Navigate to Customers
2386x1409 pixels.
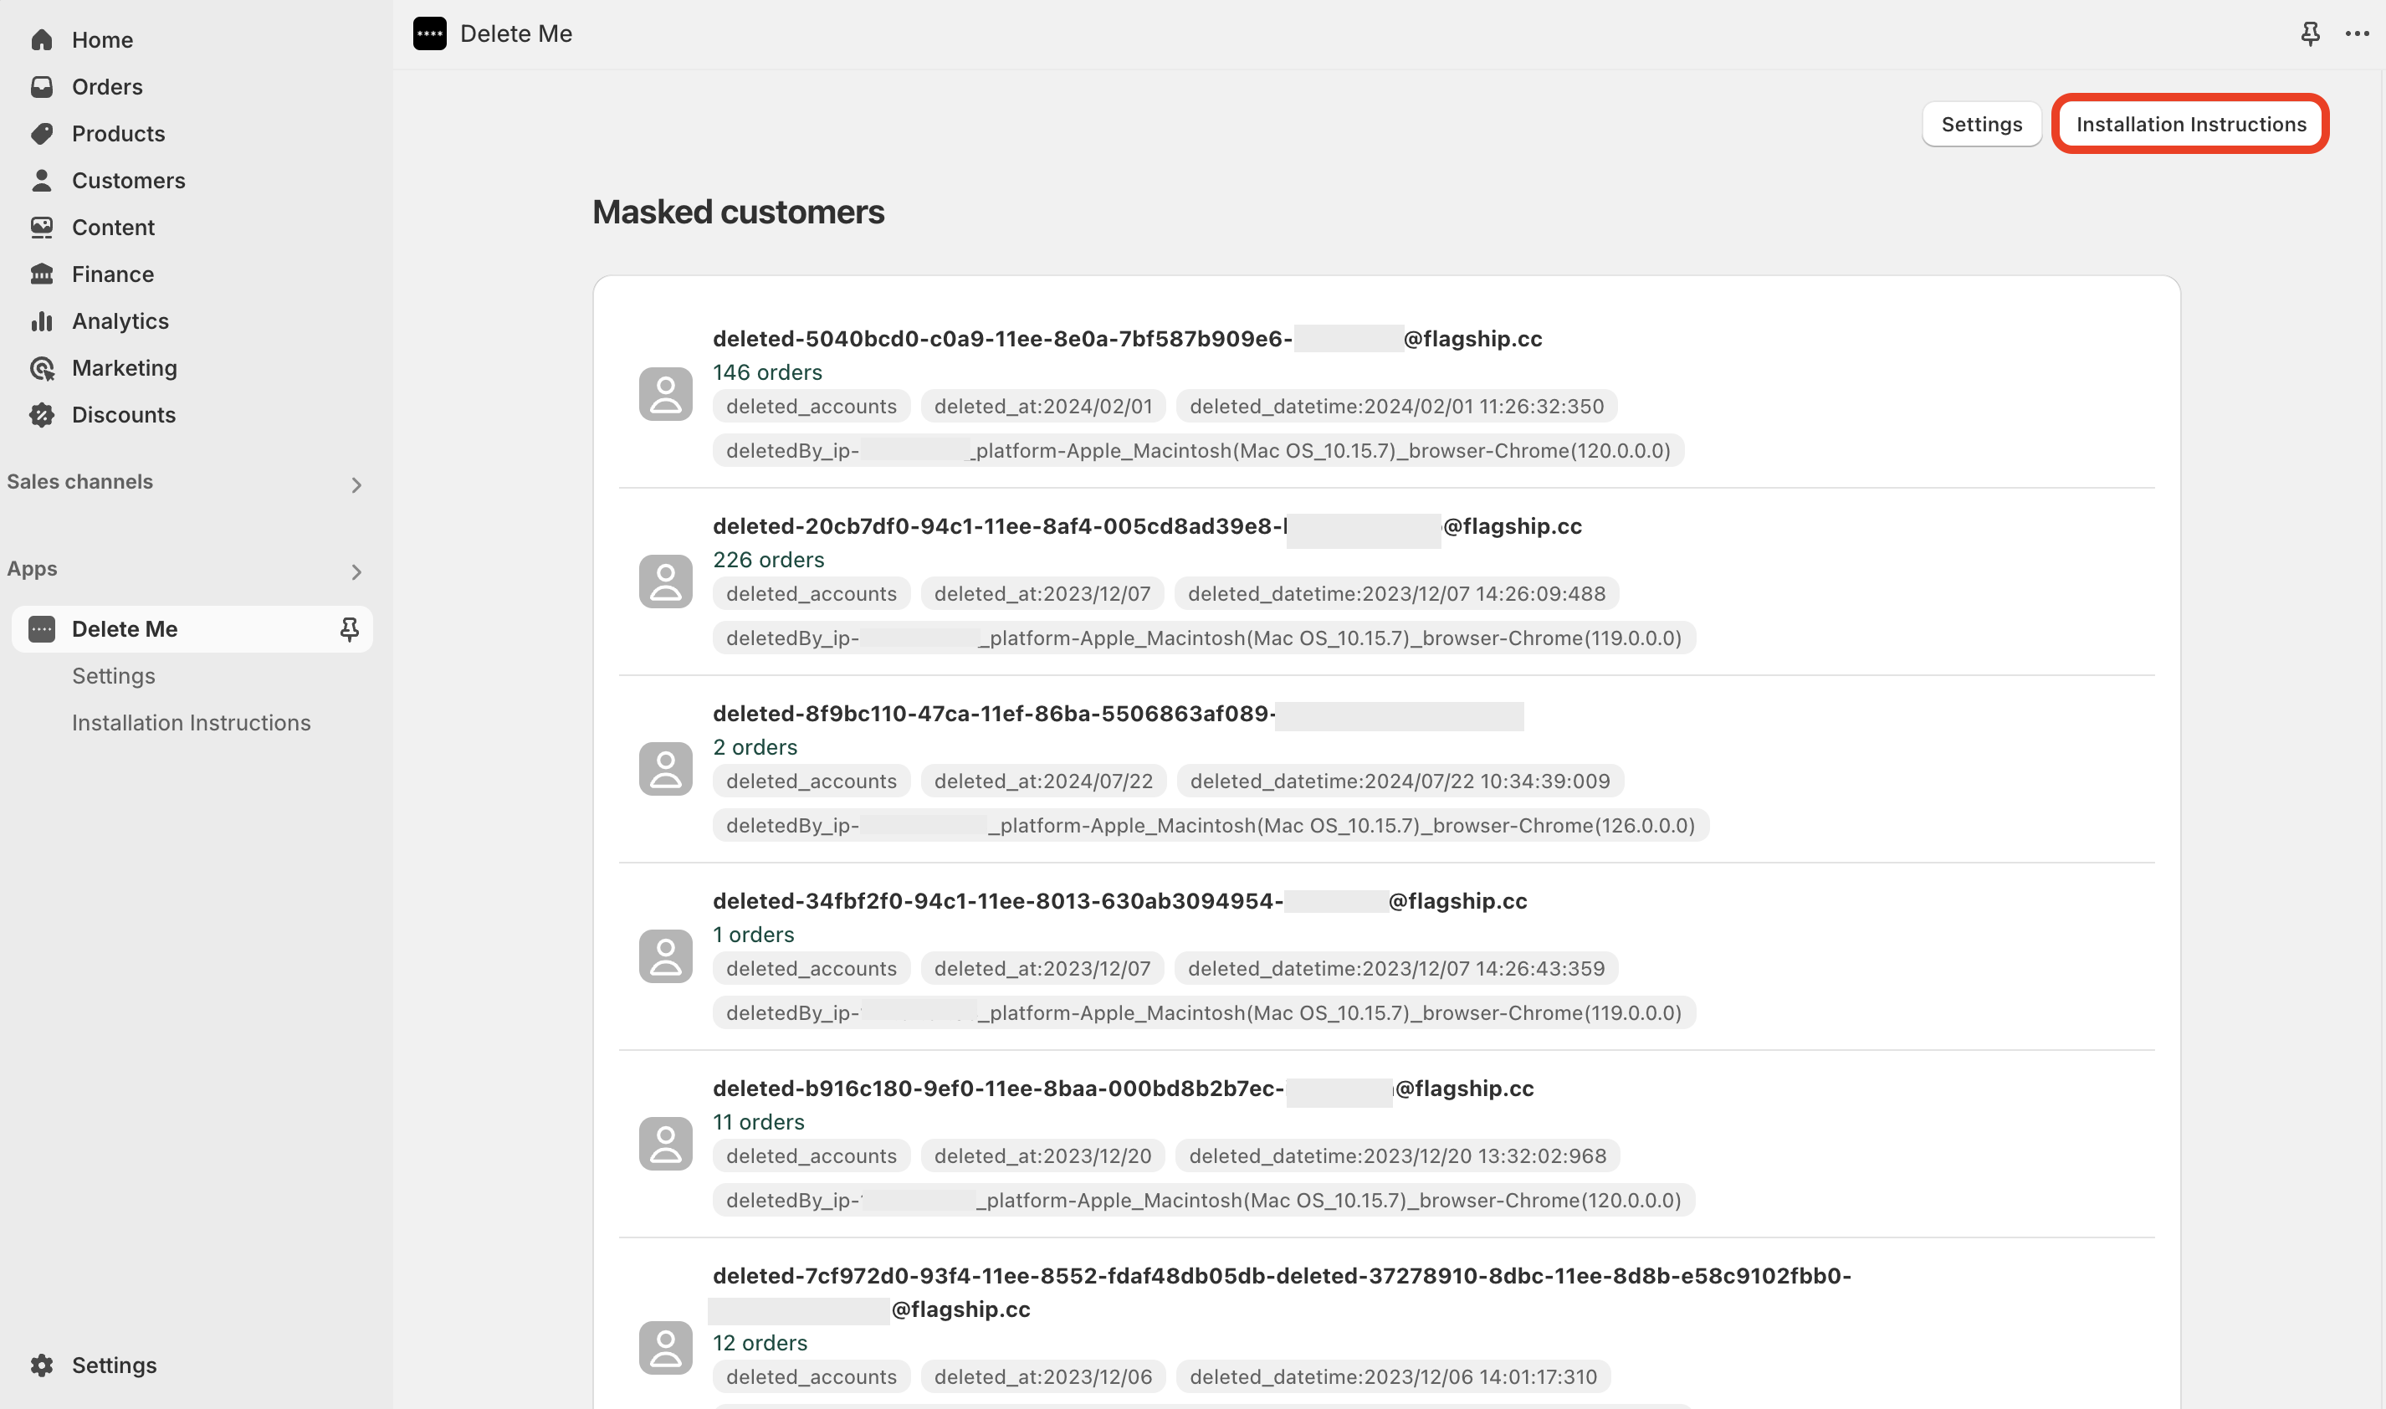129,181
